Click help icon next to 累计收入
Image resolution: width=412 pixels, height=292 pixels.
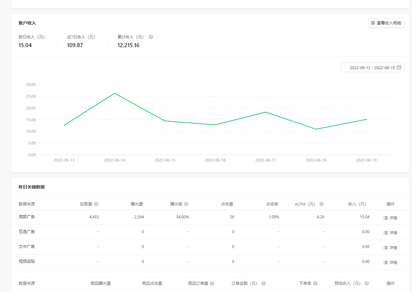pos(151,37)
